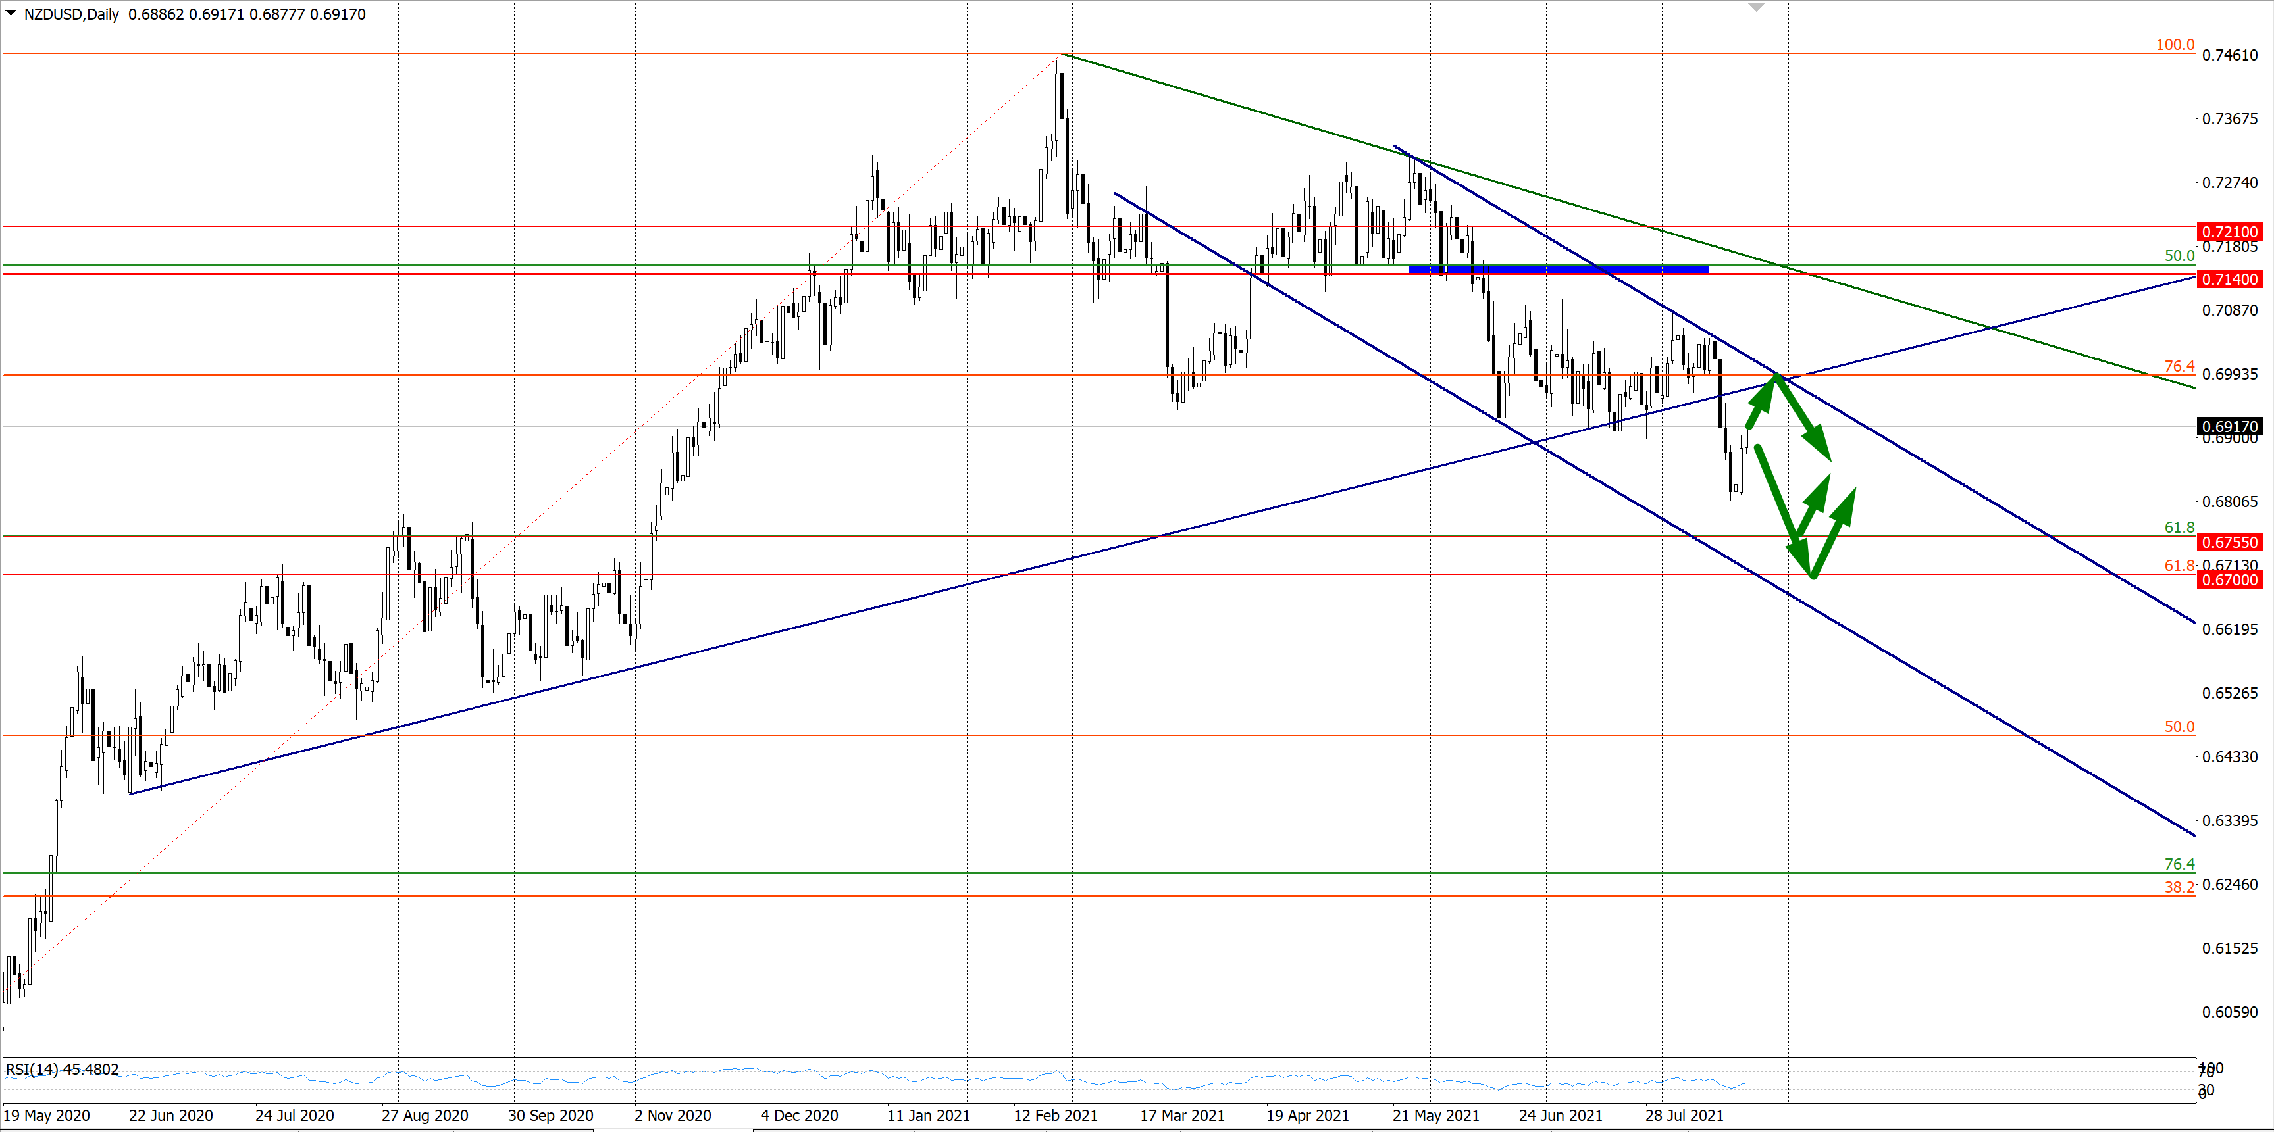Click the 19 May 2020 date label
Screen dimensions: 2274x1132
click(x=46, y=1116)
